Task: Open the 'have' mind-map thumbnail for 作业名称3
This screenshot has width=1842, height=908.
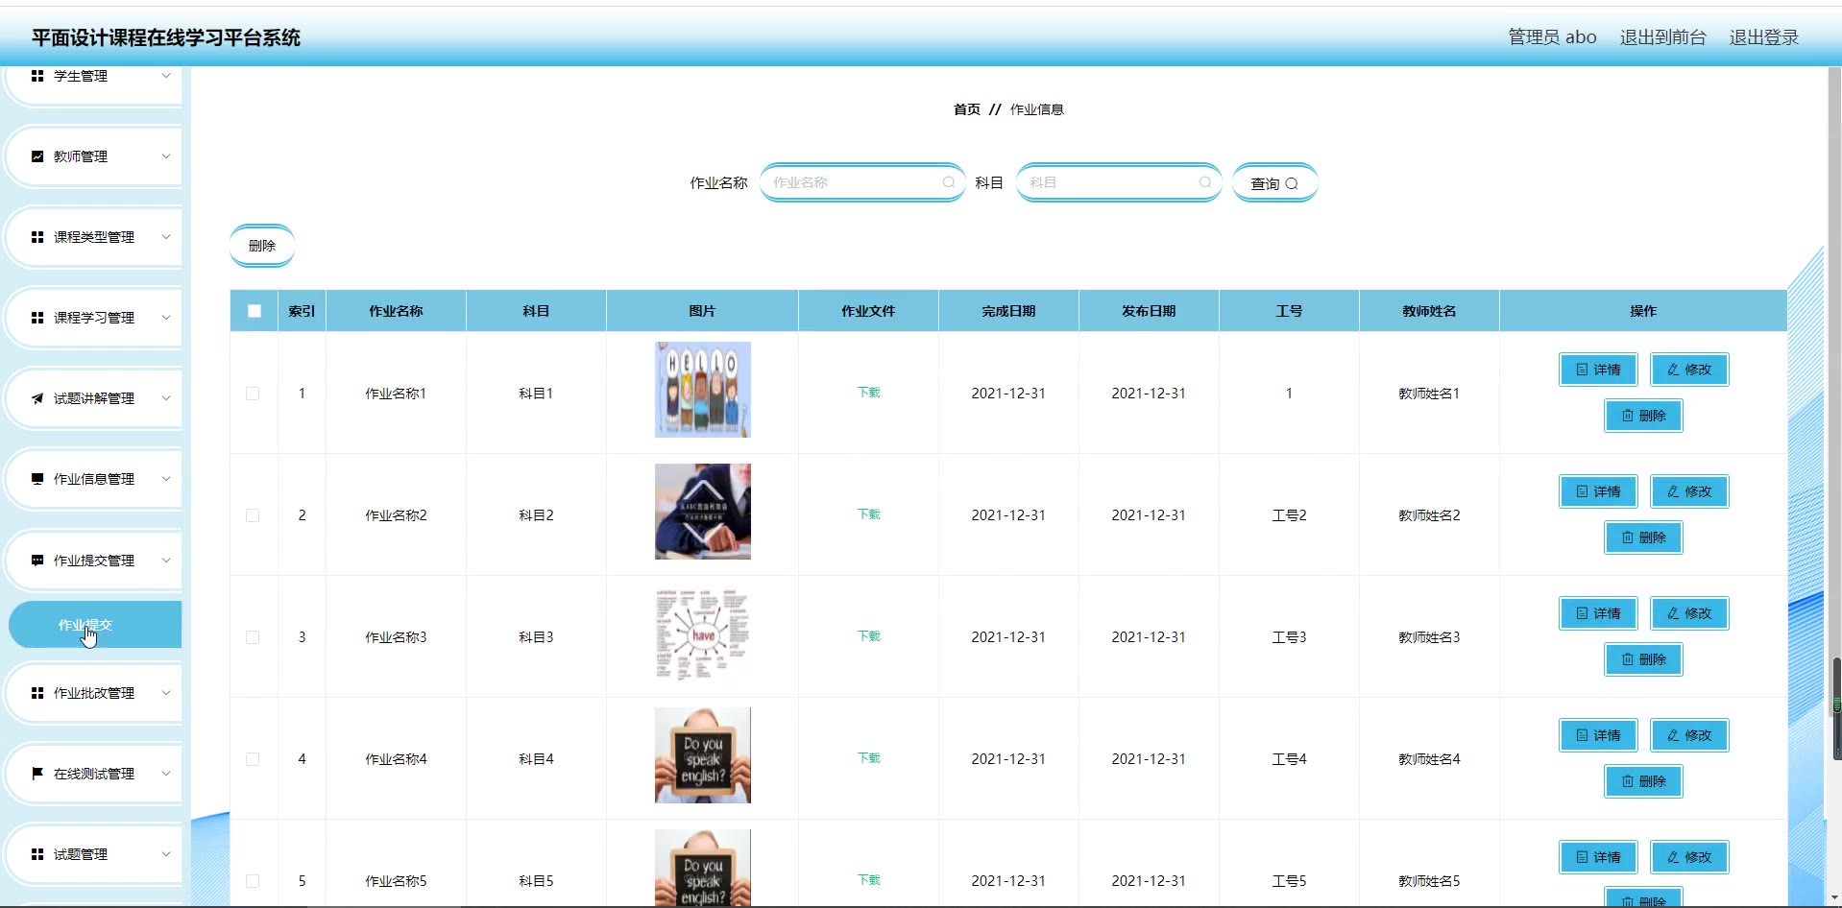Action: click(703, 633)
